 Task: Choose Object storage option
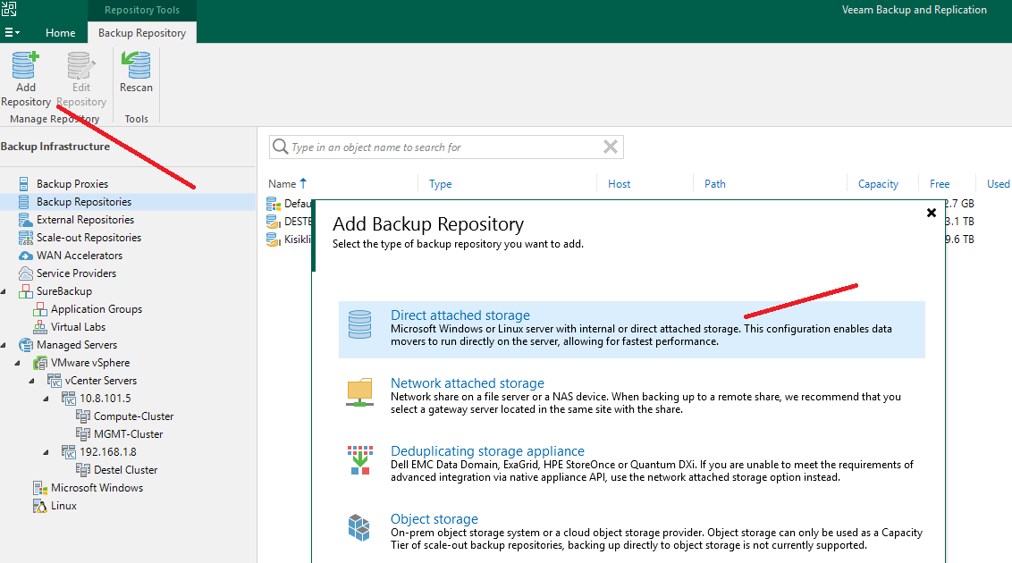click(x=632, y=532)
